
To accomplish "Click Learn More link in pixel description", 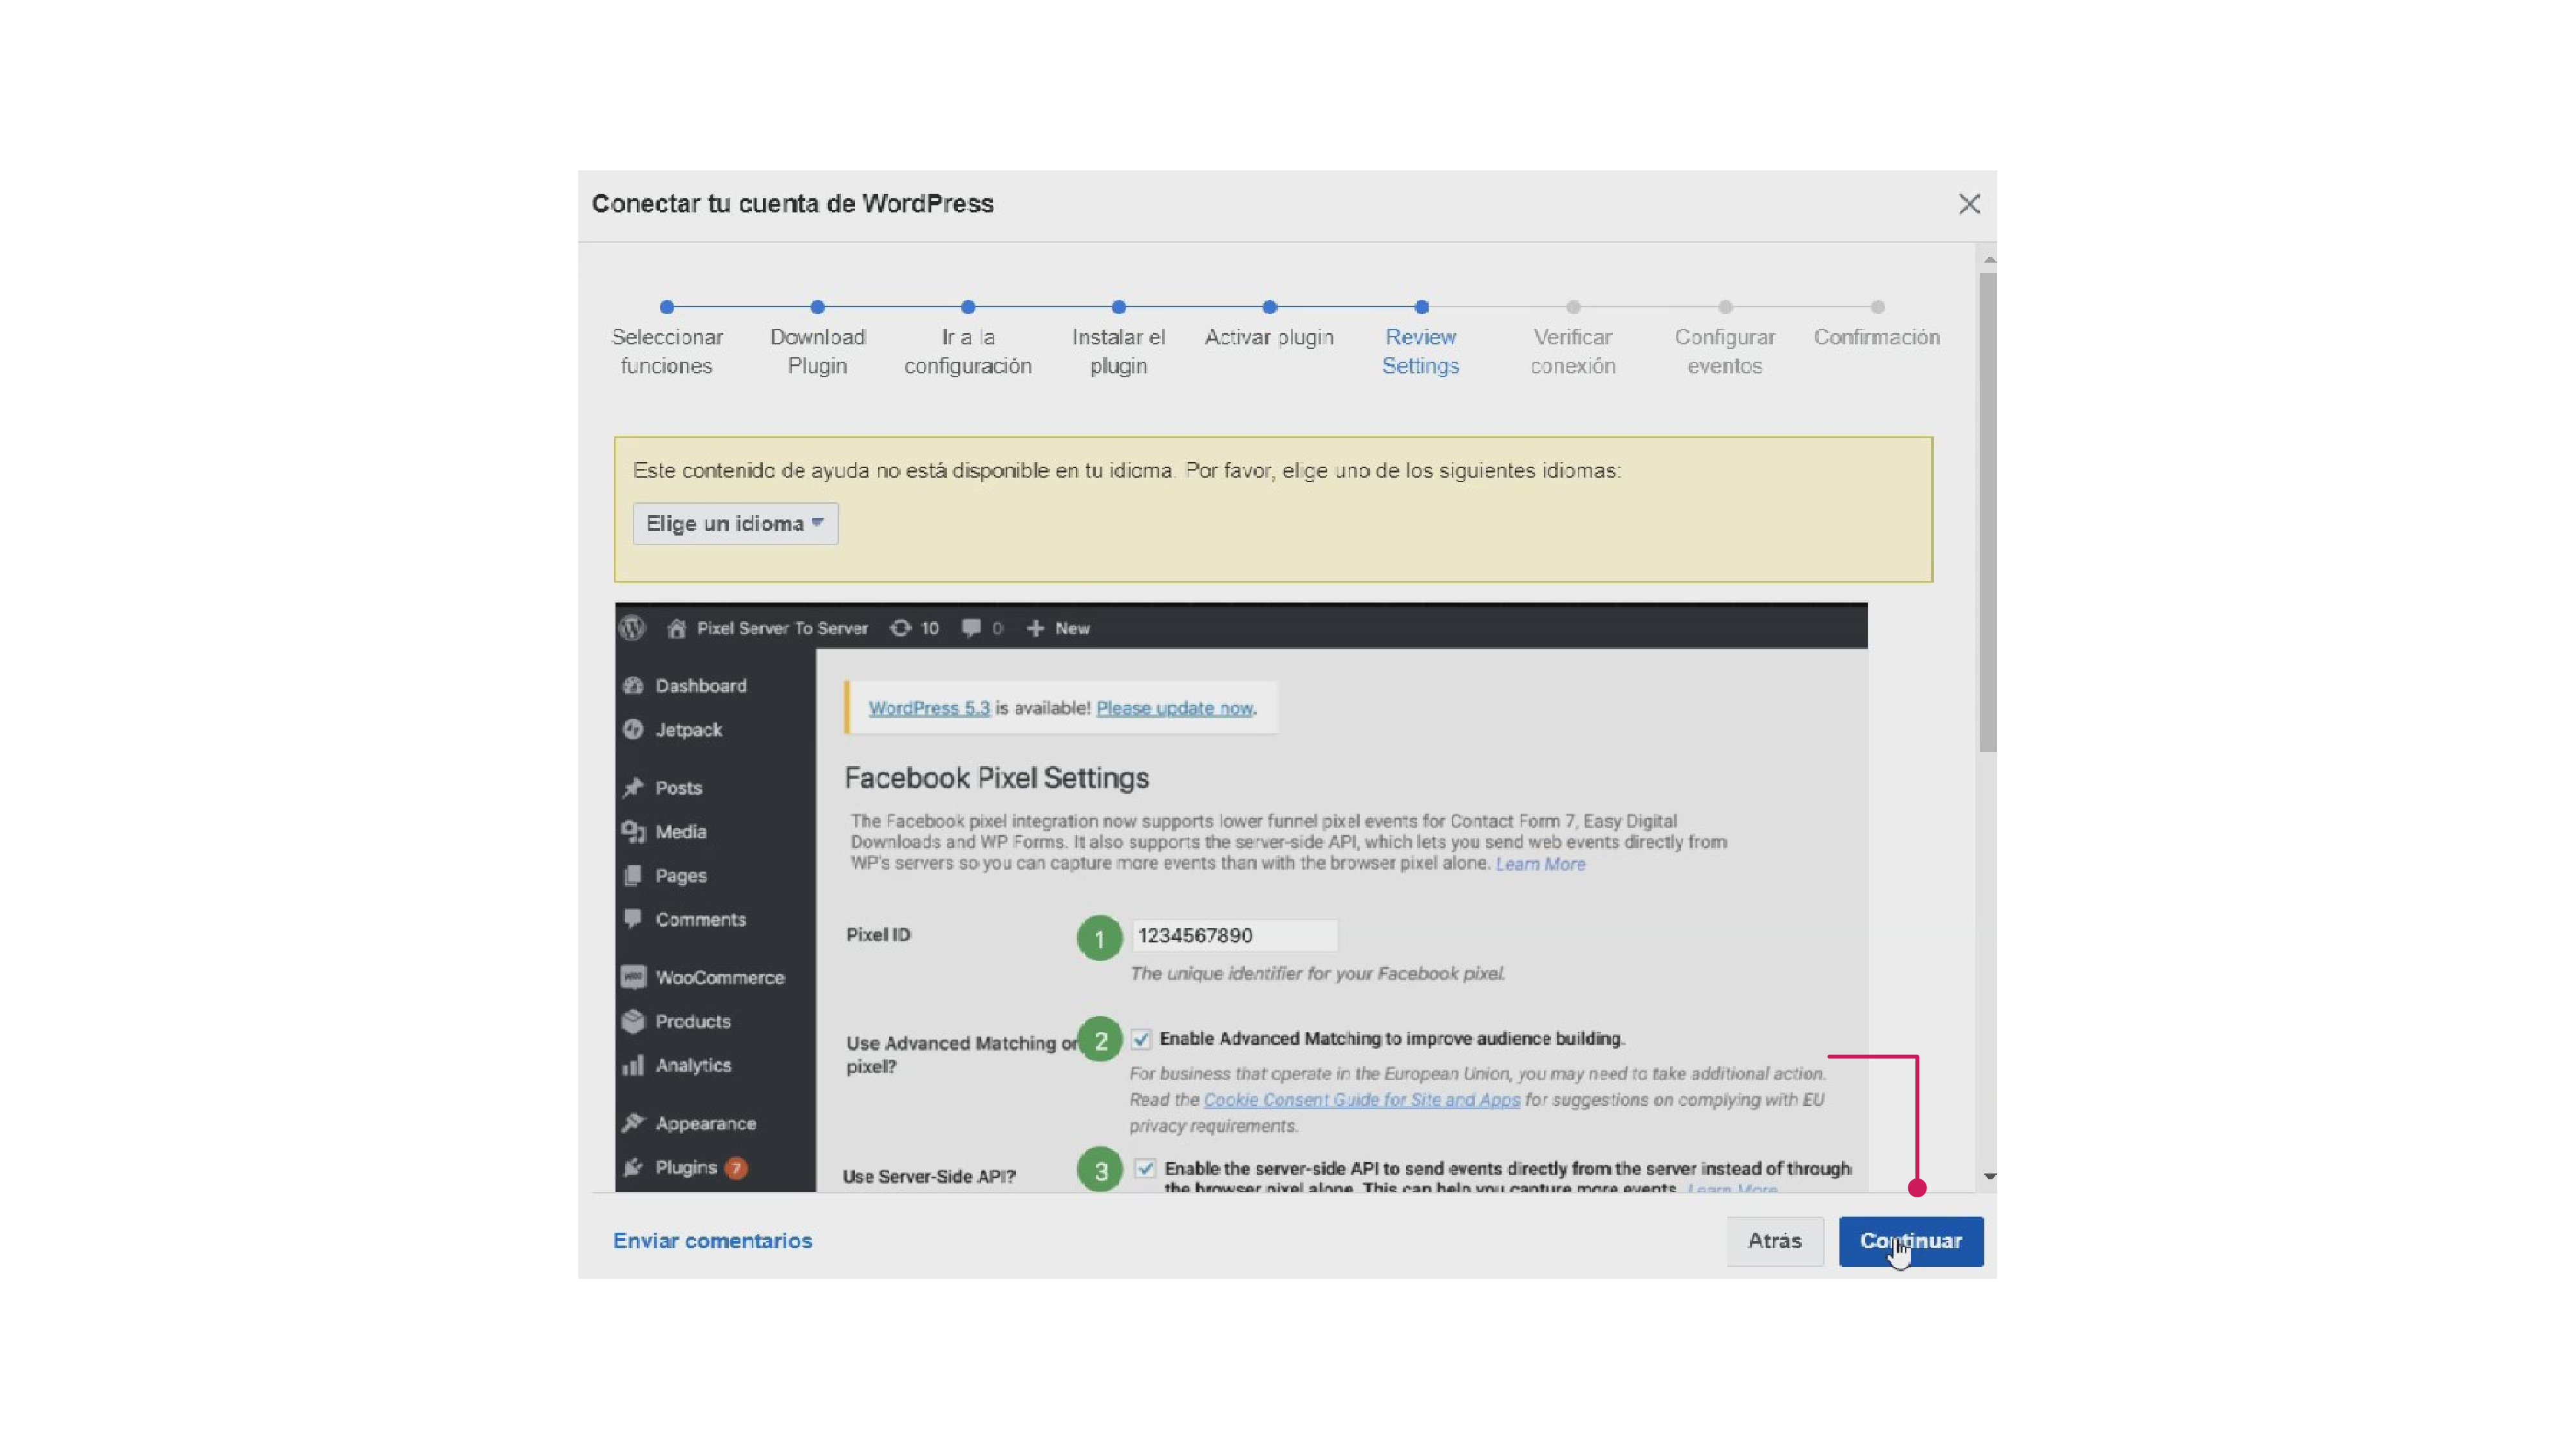I will [1540, 864].
